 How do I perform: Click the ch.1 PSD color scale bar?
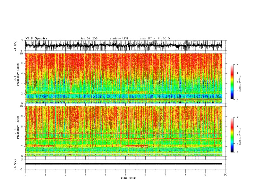tap(232, 82)
